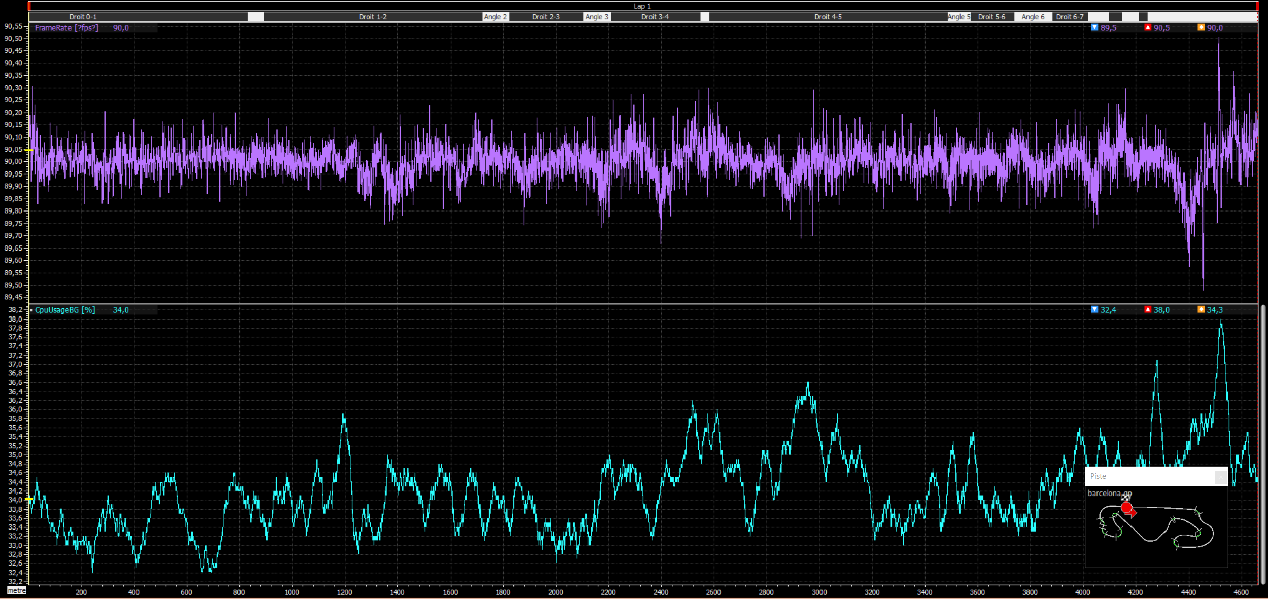Click the CpuUsageBG current value 34,0
The height and width of the screenshot is (599, 1268).
tap(121, 310)
